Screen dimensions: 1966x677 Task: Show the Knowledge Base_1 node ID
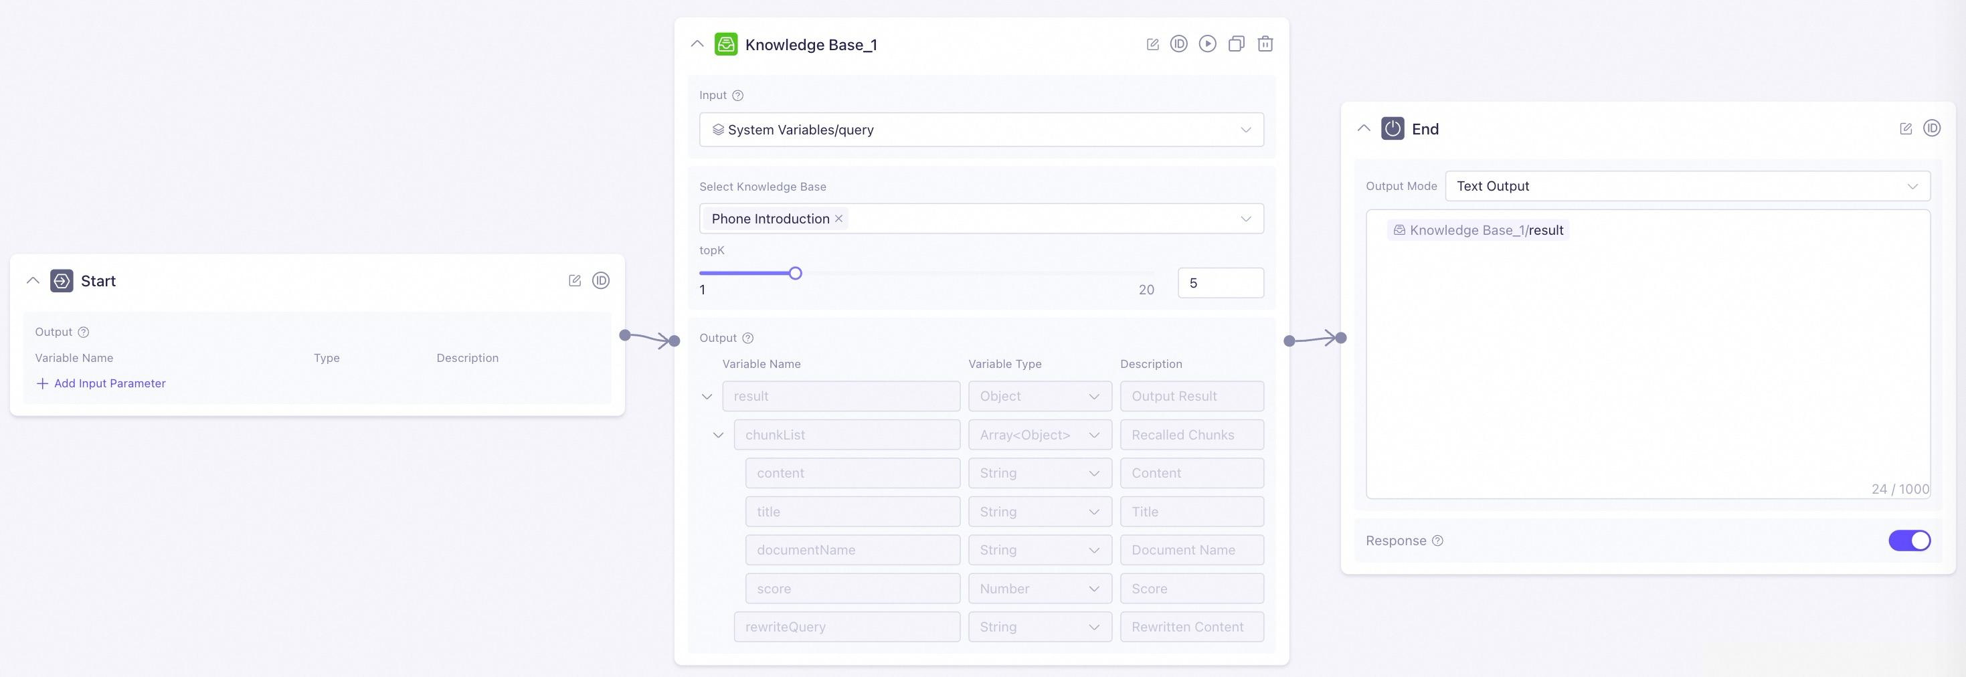click(1179, 43)
